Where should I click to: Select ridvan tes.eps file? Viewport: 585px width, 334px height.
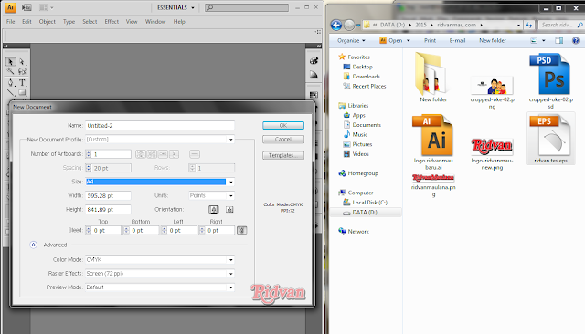[x=550, y=139]
